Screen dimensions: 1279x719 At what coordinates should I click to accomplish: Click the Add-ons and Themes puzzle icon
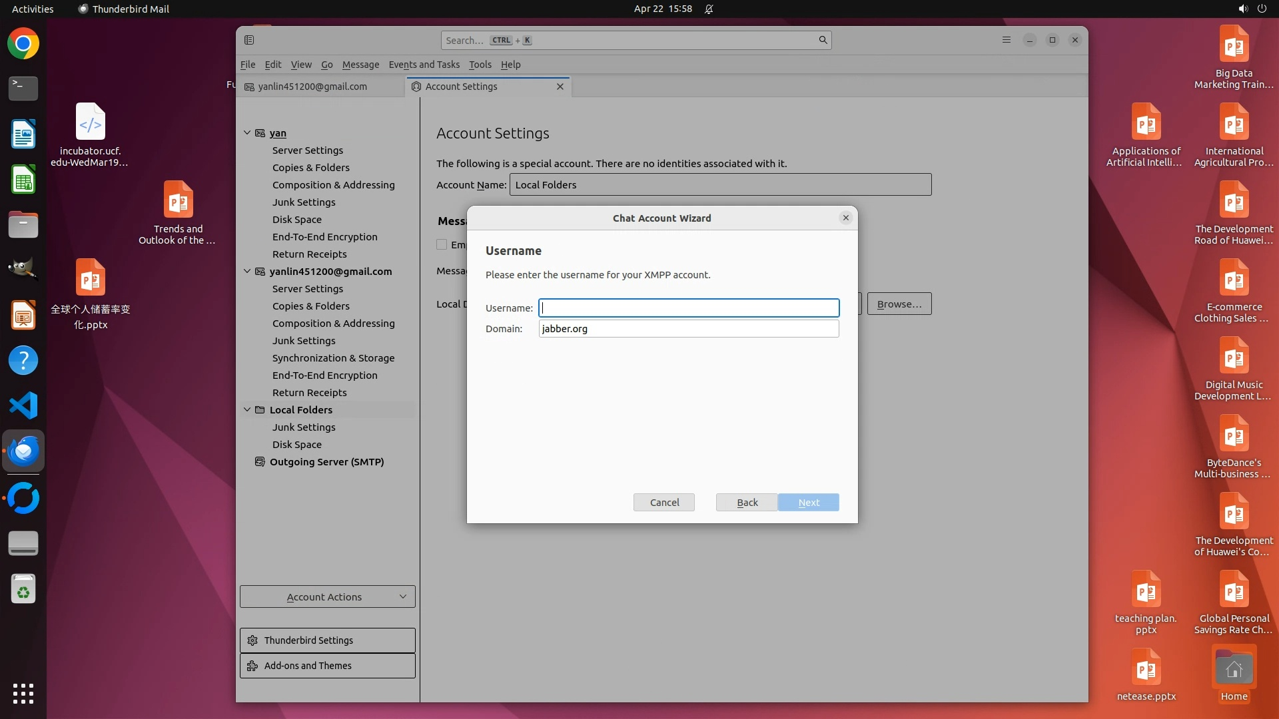[252, 666]
